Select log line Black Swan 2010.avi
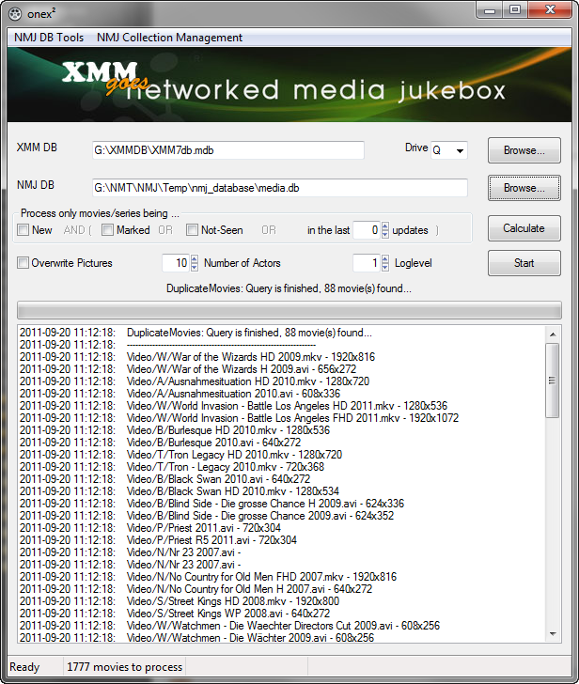 219,479
